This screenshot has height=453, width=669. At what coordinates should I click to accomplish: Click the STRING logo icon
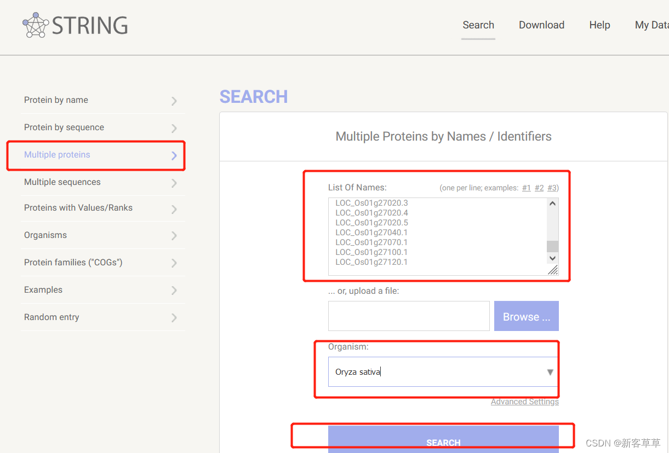(x=36, y=25)
